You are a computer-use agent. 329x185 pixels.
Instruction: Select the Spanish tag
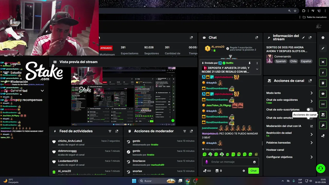[x=281, y=61]
